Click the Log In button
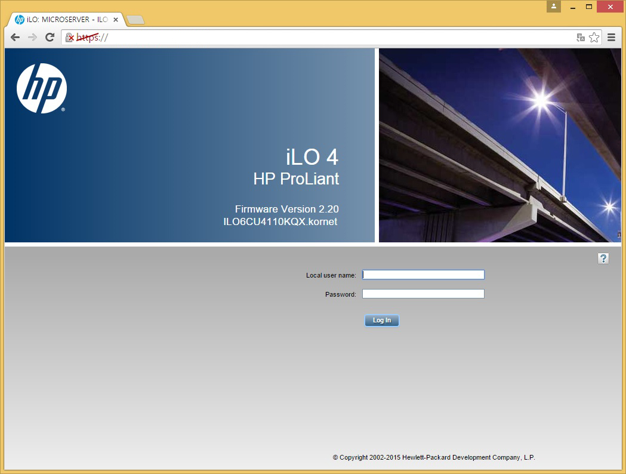Viewport: 626px width, 474px height. (x=382, y=320)
